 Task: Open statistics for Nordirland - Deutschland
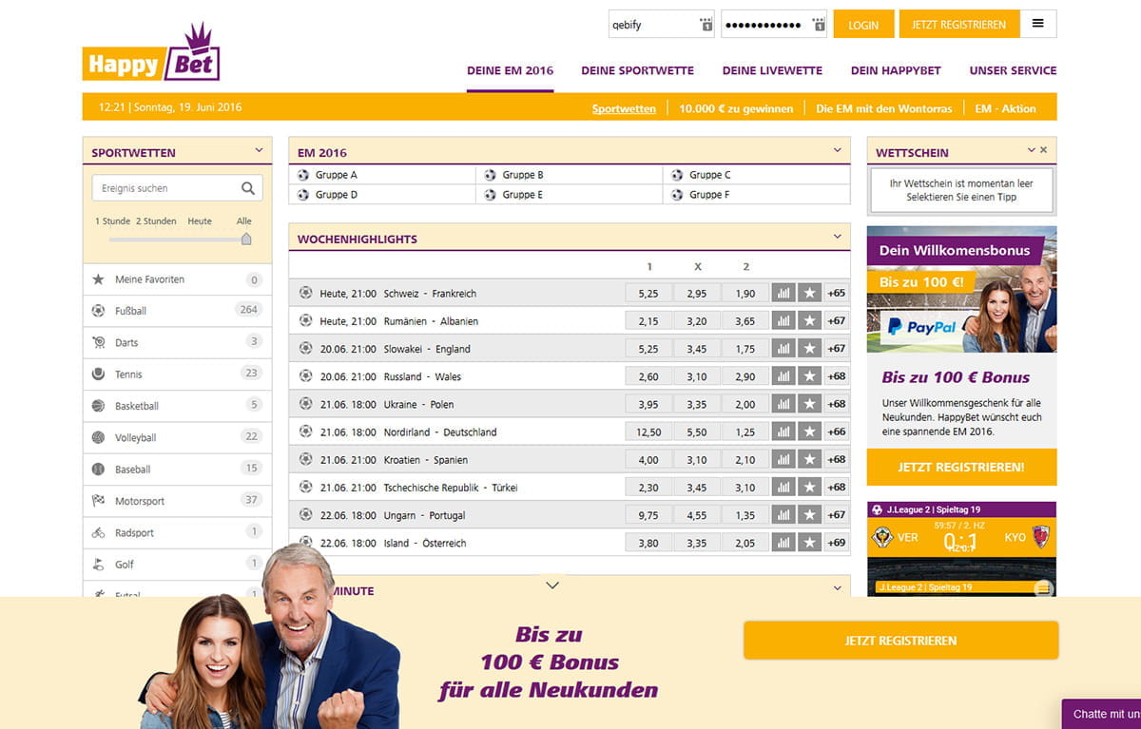(783, 432)
